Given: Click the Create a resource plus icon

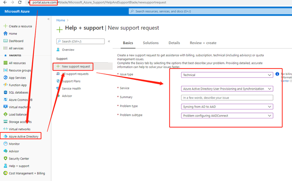Looking at the screenshot, I should pos(6,26).
